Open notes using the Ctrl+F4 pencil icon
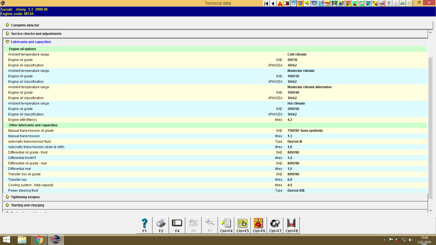The image size is (436, 245). [x=226, y=225]
